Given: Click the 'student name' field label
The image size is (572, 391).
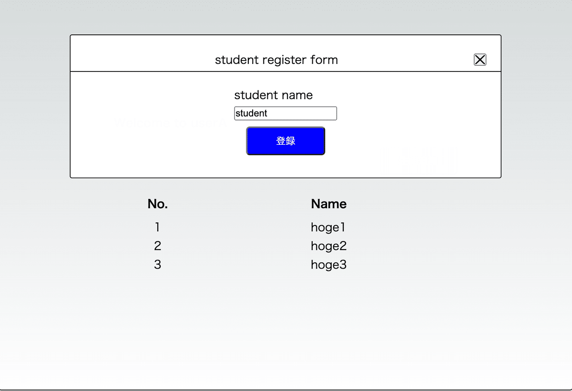Looking at the screenshot, I should (273, 95).
